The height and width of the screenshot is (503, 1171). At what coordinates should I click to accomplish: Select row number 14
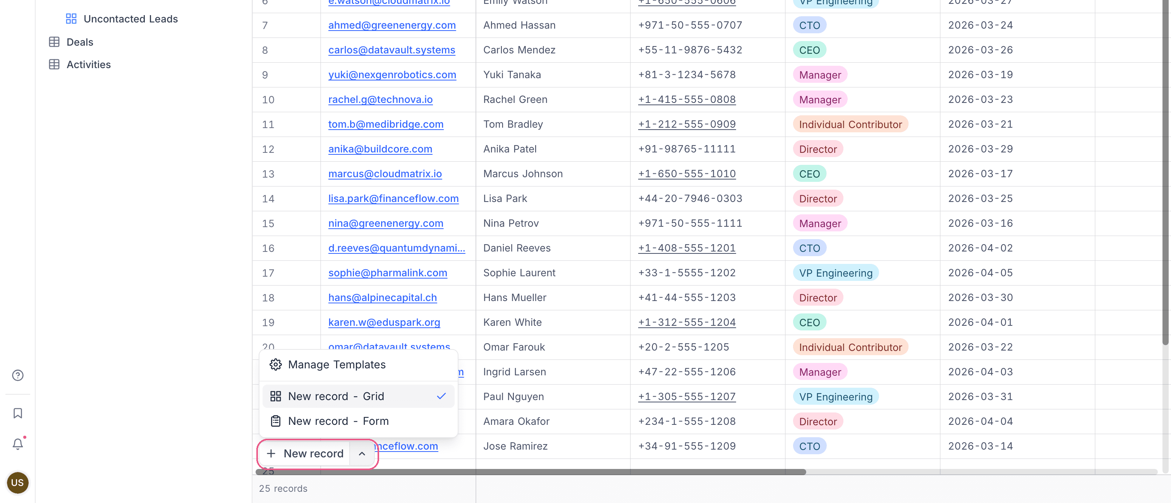tap(268, 198)
